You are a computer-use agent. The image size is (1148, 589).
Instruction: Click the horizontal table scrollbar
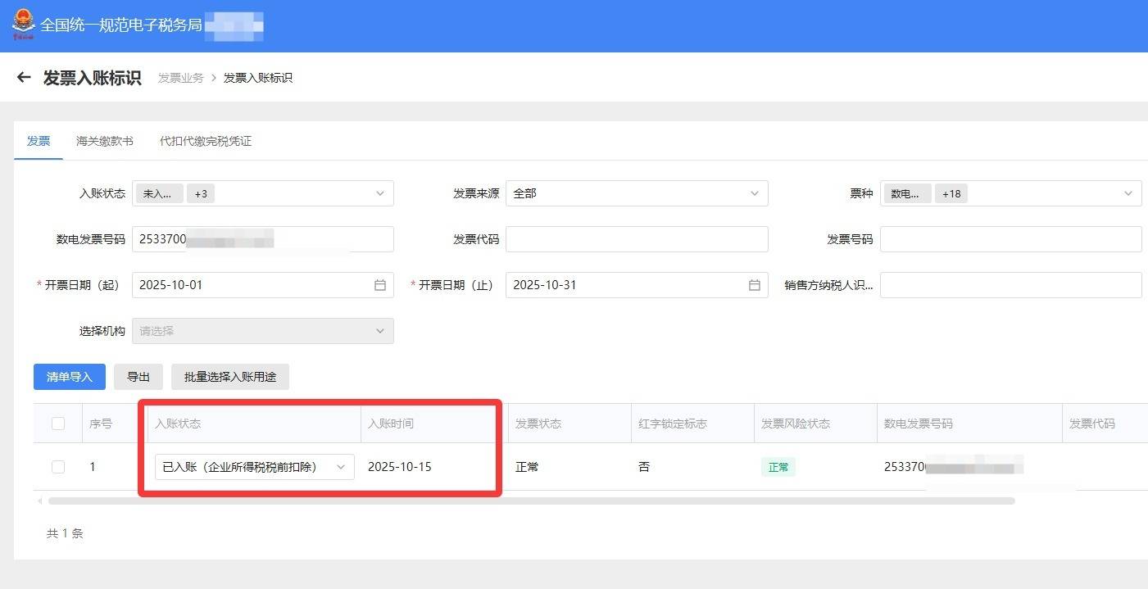tap(531, 501)
